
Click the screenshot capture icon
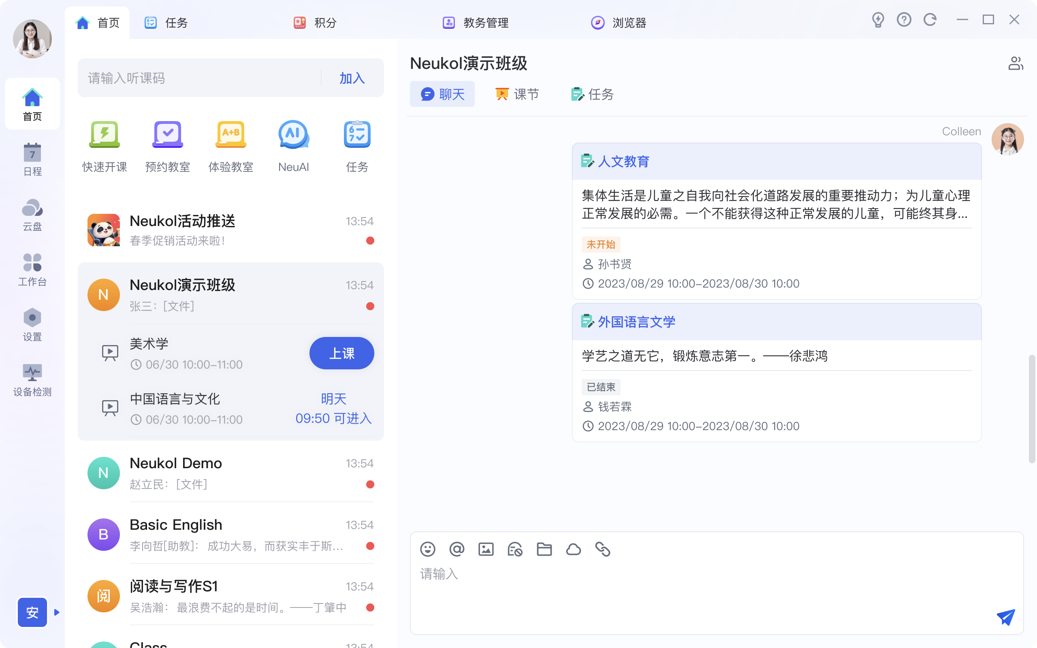pyautogui.click(x=514, y=549)
